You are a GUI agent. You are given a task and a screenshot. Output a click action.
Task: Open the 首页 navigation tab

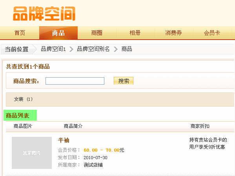(x=20, y=33)
